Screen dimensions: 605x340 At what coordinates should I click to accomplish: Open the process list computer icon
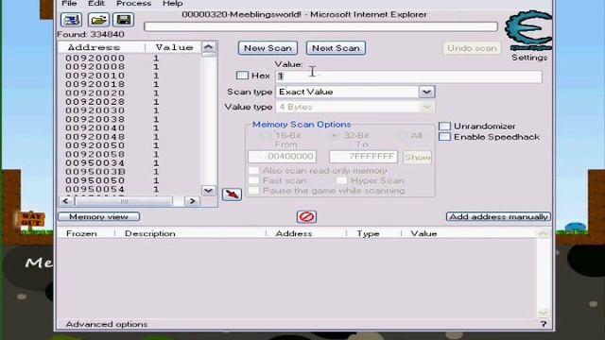[x=72, y=20]
